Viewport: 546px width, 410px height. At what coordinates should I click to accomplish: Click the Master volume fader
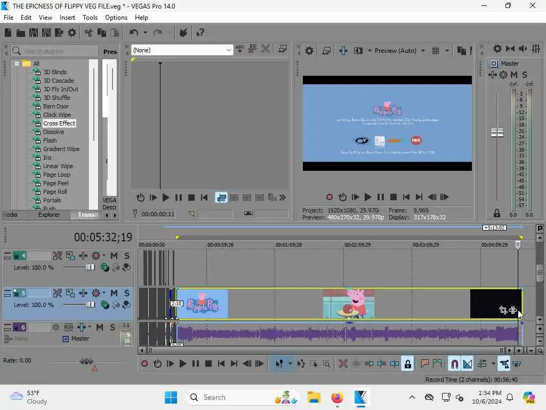coord(497,133)
